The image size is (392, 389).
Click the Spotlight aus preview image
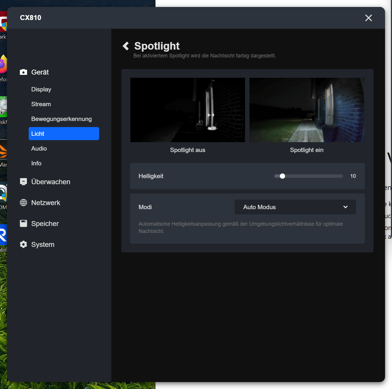click(187, 110)
